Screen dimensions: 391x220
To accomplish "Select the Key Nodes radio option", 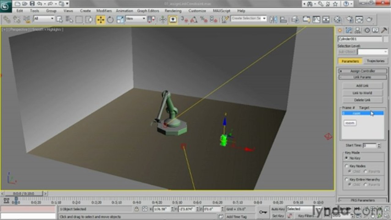I will pyautogui.click(x=346, y=166).
